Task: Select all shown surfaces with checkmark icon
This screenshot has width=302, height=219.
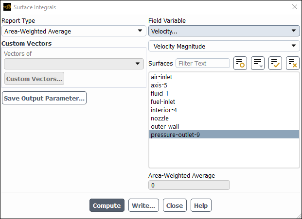Action: coord(275,63)
